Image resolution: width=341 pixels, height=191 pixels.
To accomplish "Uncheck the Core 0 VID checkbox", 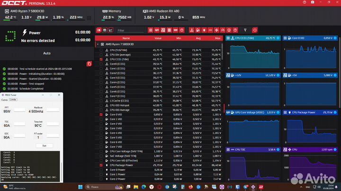I will tap(101, 114).
